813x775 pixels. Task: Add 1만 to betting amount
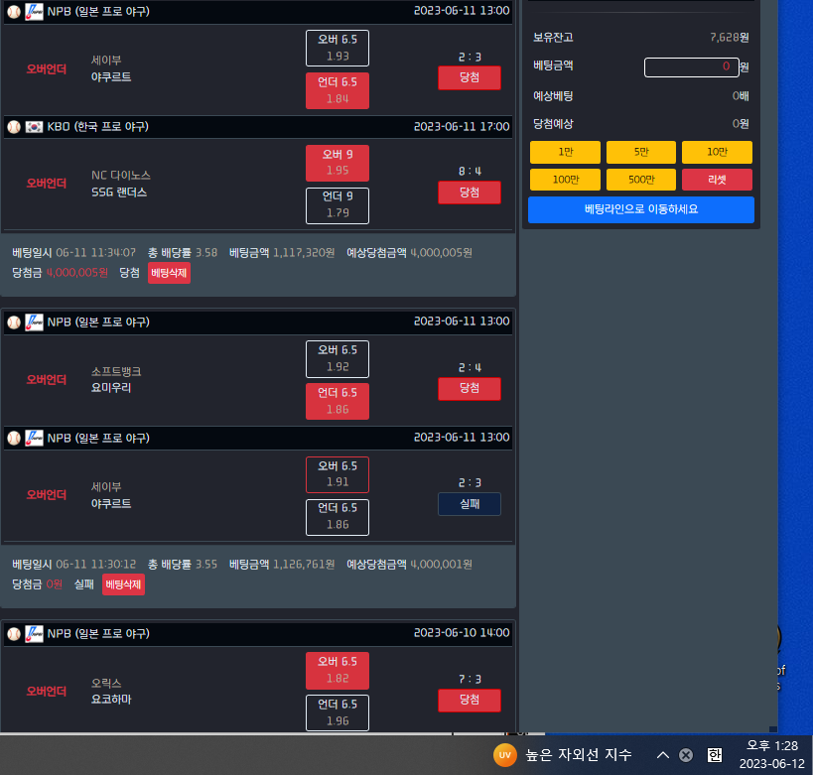pos(565,152)
